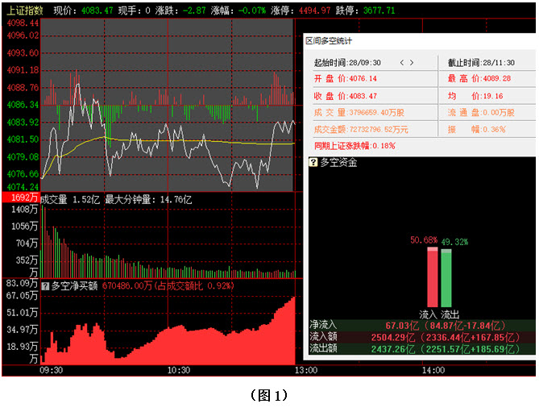Step start time back with left arrow
The width and height of the screenshot is (539, 412).
[x=400, y=63]
